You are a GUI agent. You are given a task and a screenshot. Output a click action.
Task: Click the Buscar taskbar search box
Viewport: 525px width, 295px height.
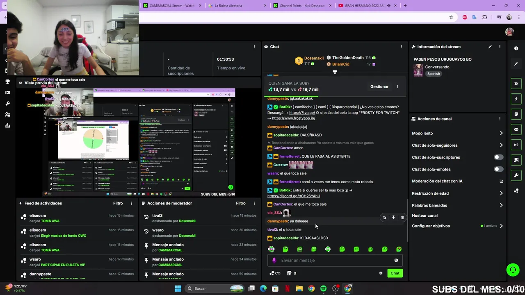[x=214, y=288]
